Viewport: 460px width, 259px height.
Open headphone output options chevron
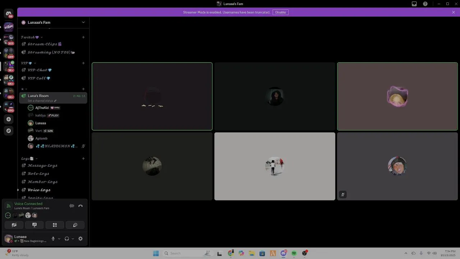pos(73,238)
